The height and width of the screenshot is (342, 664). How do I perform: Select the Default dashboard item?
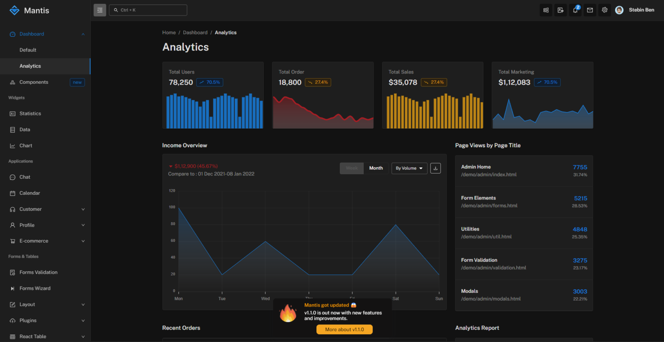[x=45, y=50]
